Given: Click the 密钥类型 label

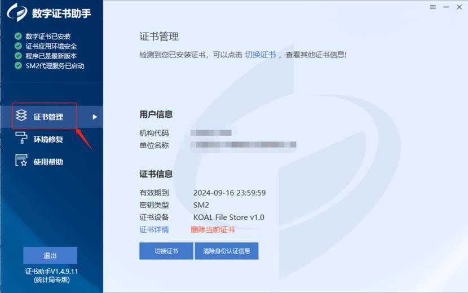Looking at the screenshot, I should pos(154,205).
